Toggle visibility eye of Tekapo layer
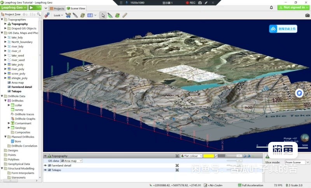 tap(45, 170)
